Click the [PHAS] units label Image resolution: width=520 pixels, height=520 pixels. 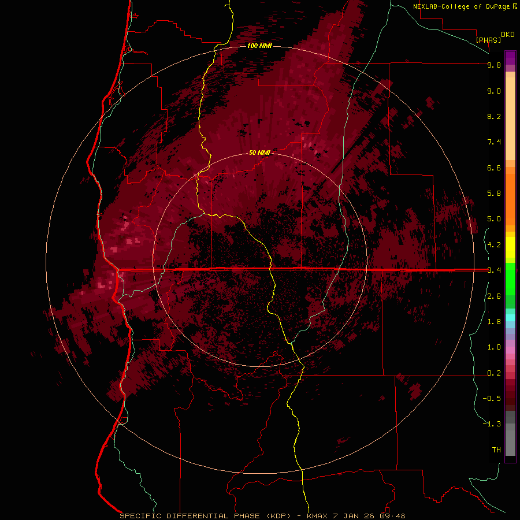488,40
